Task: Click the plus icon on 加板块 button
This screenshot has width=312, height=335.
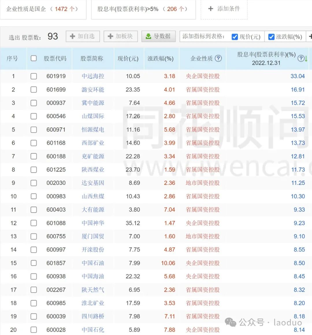Action: coord(110,36)
